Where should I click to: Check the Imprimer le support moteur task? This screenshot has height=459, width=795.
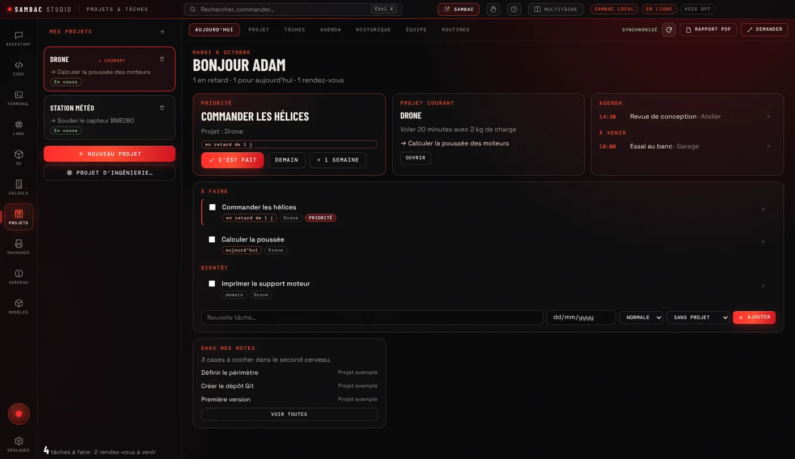coord(212,284)
